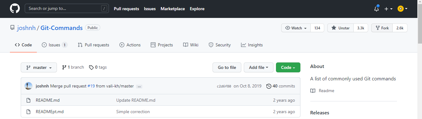Click joshnh avatar in commit row
Image resolution: width=422 pixels, height=119 pixels.
coord(28,86)
